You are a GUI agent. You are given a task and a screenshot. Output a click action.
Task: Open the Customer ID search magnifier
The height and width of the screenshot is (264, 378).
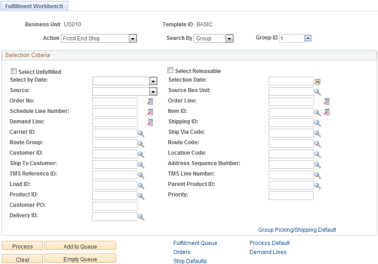point(141,154)
